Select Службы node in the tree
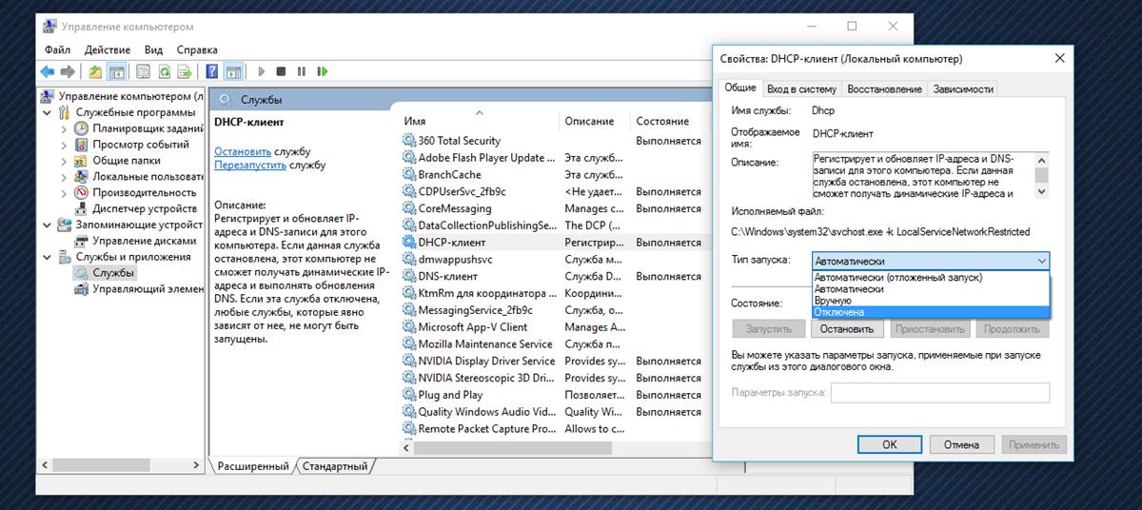 (113, 272)
